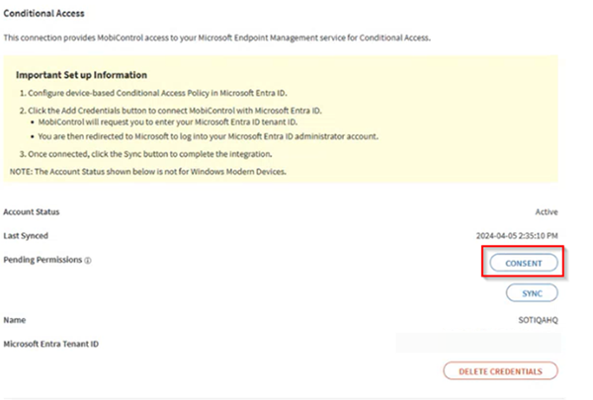Image resolution: width=593 pixels, height=400 pixels.
Task: Click the SYNC button
Action: [532, 293]
